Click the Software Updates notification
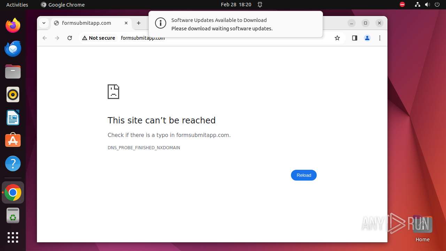The width and height of the screenshot is (446, 251). (236, 24)
